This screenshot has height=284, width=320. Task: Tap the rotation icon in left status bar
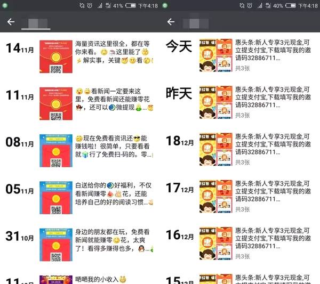click(x=82, y=6)
